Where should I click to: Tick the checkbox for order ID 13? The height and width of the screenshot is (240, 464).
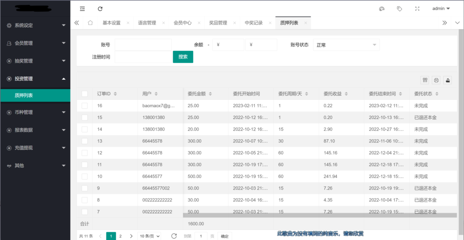pyautogui.click(x=85, y=141)
